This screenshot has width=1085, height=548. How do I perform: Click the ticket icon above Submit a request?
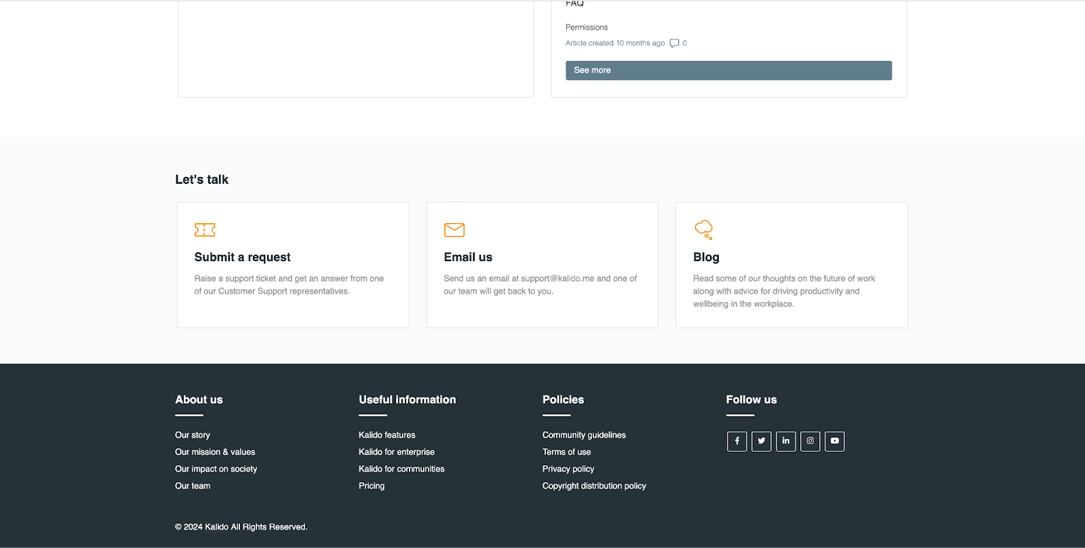tap(205, 230)
